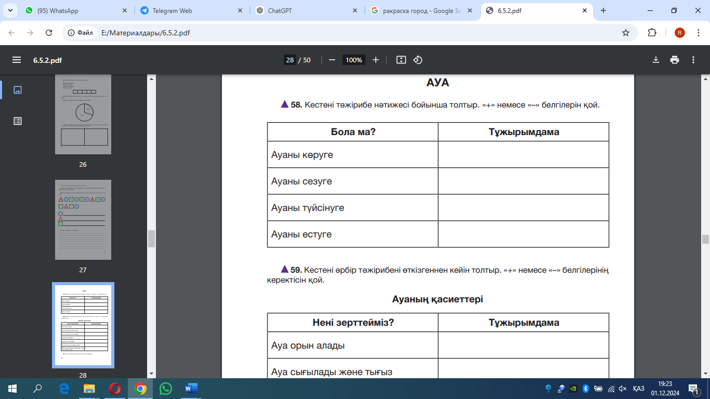
Task: Click the "Ауаны түйсінуге" table cell
Action: 353,208
